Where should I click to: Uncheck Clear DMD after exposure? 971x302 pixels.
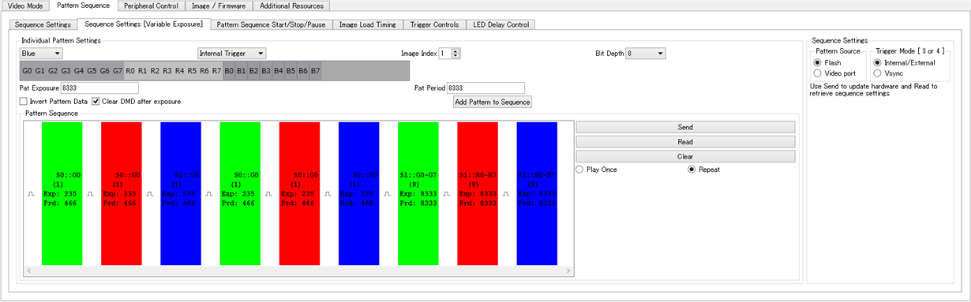tap(96, 102)
